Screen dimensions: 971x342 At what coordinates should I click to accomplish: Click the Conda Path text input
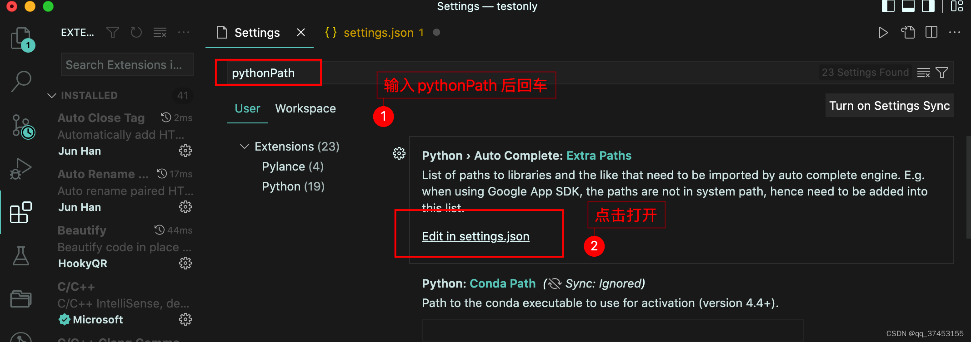tap(612, 330)
